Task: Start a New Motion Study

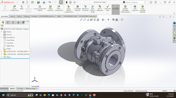Action: coord(93,9)
